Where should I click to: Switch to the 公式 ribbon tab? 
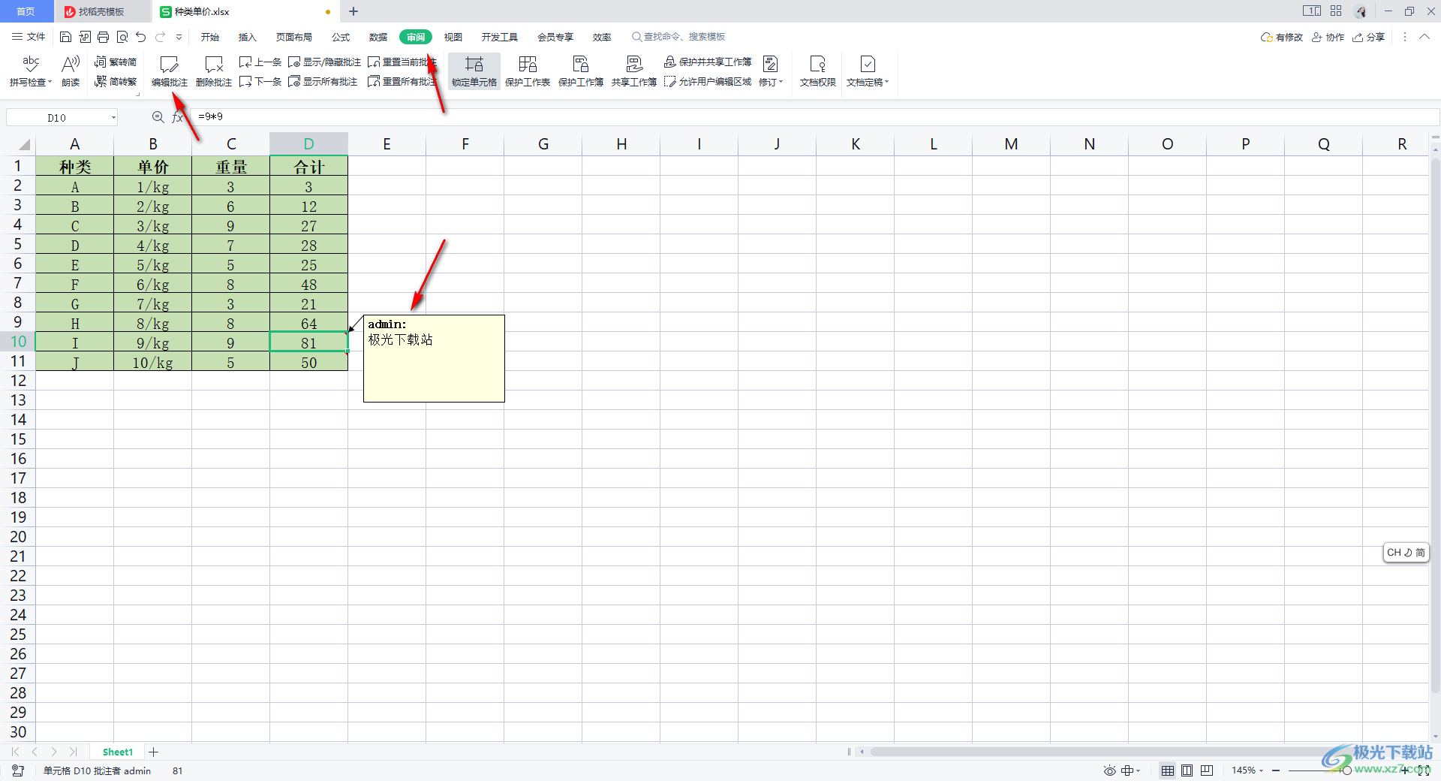pyautogui.click(x=341, y=37)
